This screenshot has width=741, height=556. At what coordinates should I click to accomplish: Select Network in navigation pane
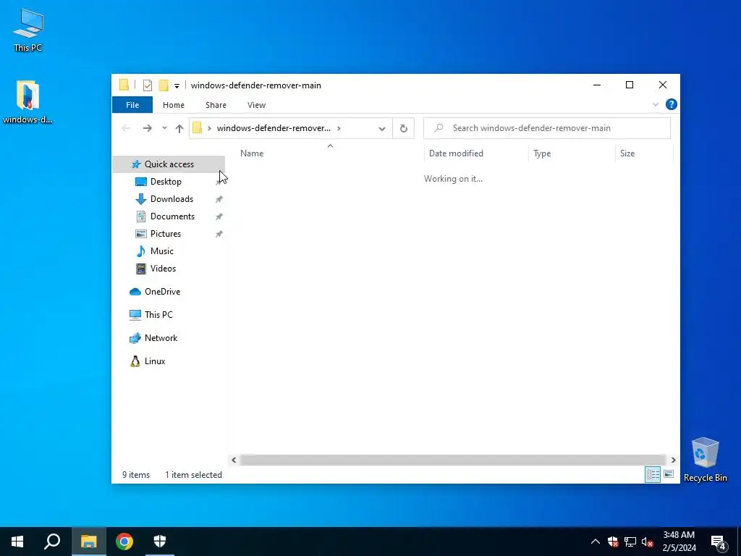(161, 338)
